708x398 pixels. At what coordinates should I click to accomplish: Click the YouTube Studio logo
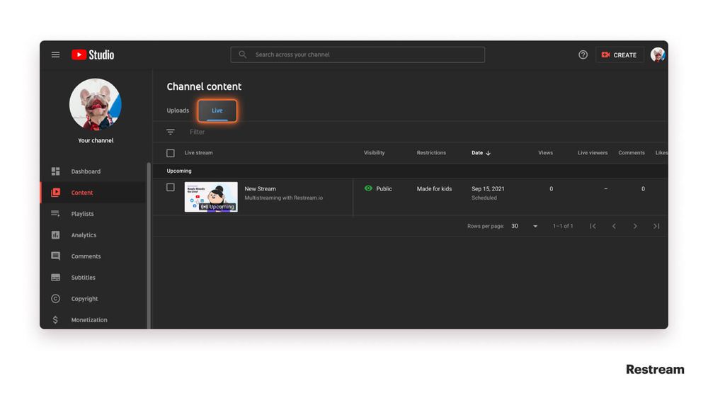(x=93, y=55)
